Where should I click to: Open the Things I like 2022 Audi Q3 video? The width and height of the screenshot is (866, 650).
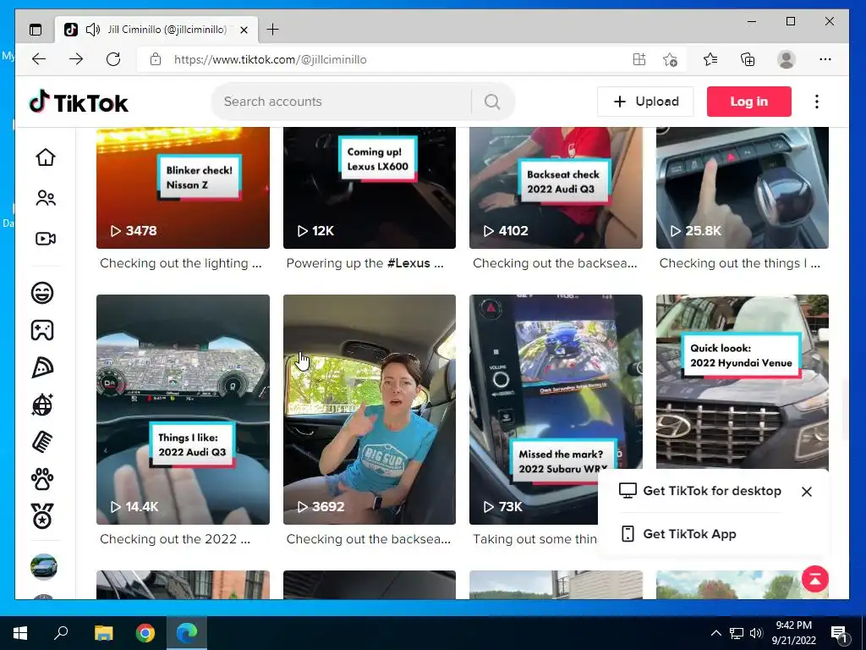coord(183,410)
